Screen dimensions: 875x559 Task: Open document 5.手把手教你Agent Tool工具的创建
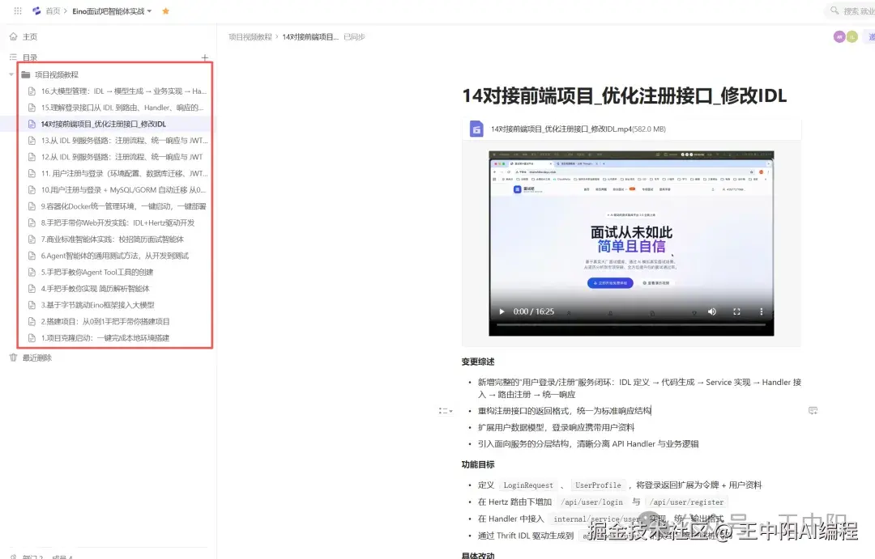97,272
